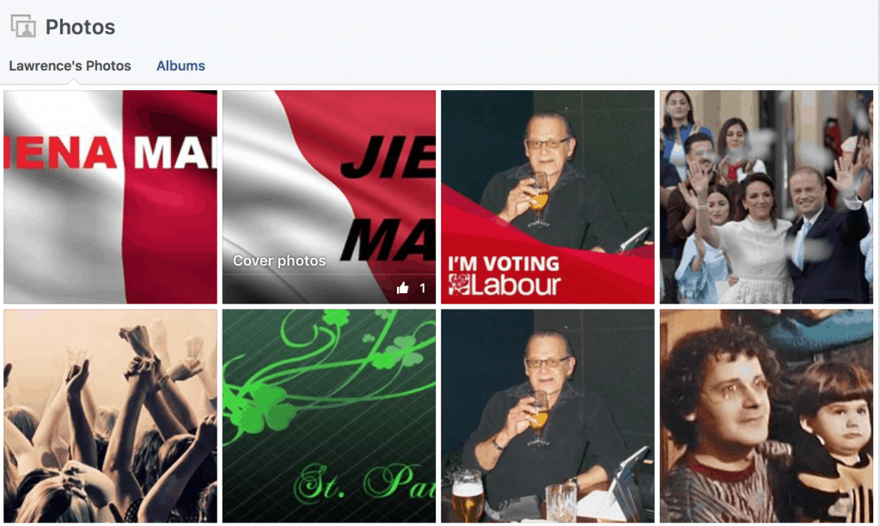Viewport: 880px width, 526px height.
Task: Open the man with beer glass photo
Action: (547, 416)
